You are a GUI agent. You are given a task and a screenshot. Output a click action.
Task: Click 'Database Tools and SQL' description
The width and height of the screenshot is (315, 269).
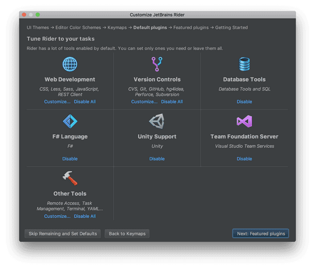245,89
